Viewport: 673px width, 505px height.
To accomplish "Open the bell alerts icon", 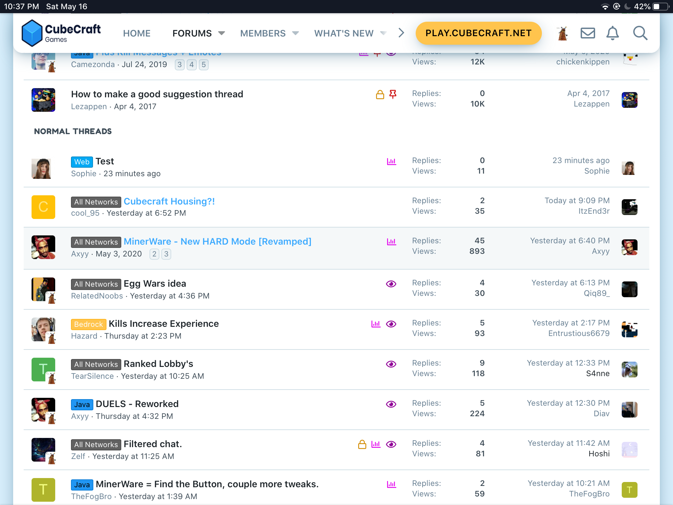I will pos(613,33).
